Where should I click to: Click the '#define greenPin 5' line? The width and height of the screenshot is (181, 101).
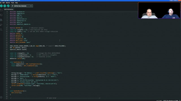tap(16, 35)
